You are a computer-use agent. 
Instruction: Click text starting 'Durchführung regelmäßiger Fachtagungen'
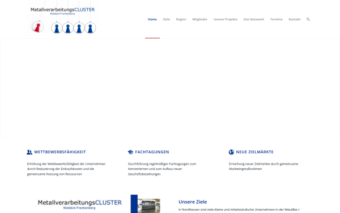point(162,169)
